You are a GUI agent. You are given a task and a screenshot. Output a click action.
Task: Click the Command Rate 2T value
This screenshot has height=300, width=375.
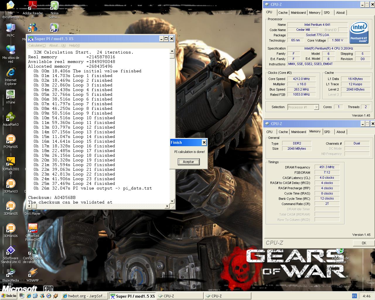(x=327, y=204)
